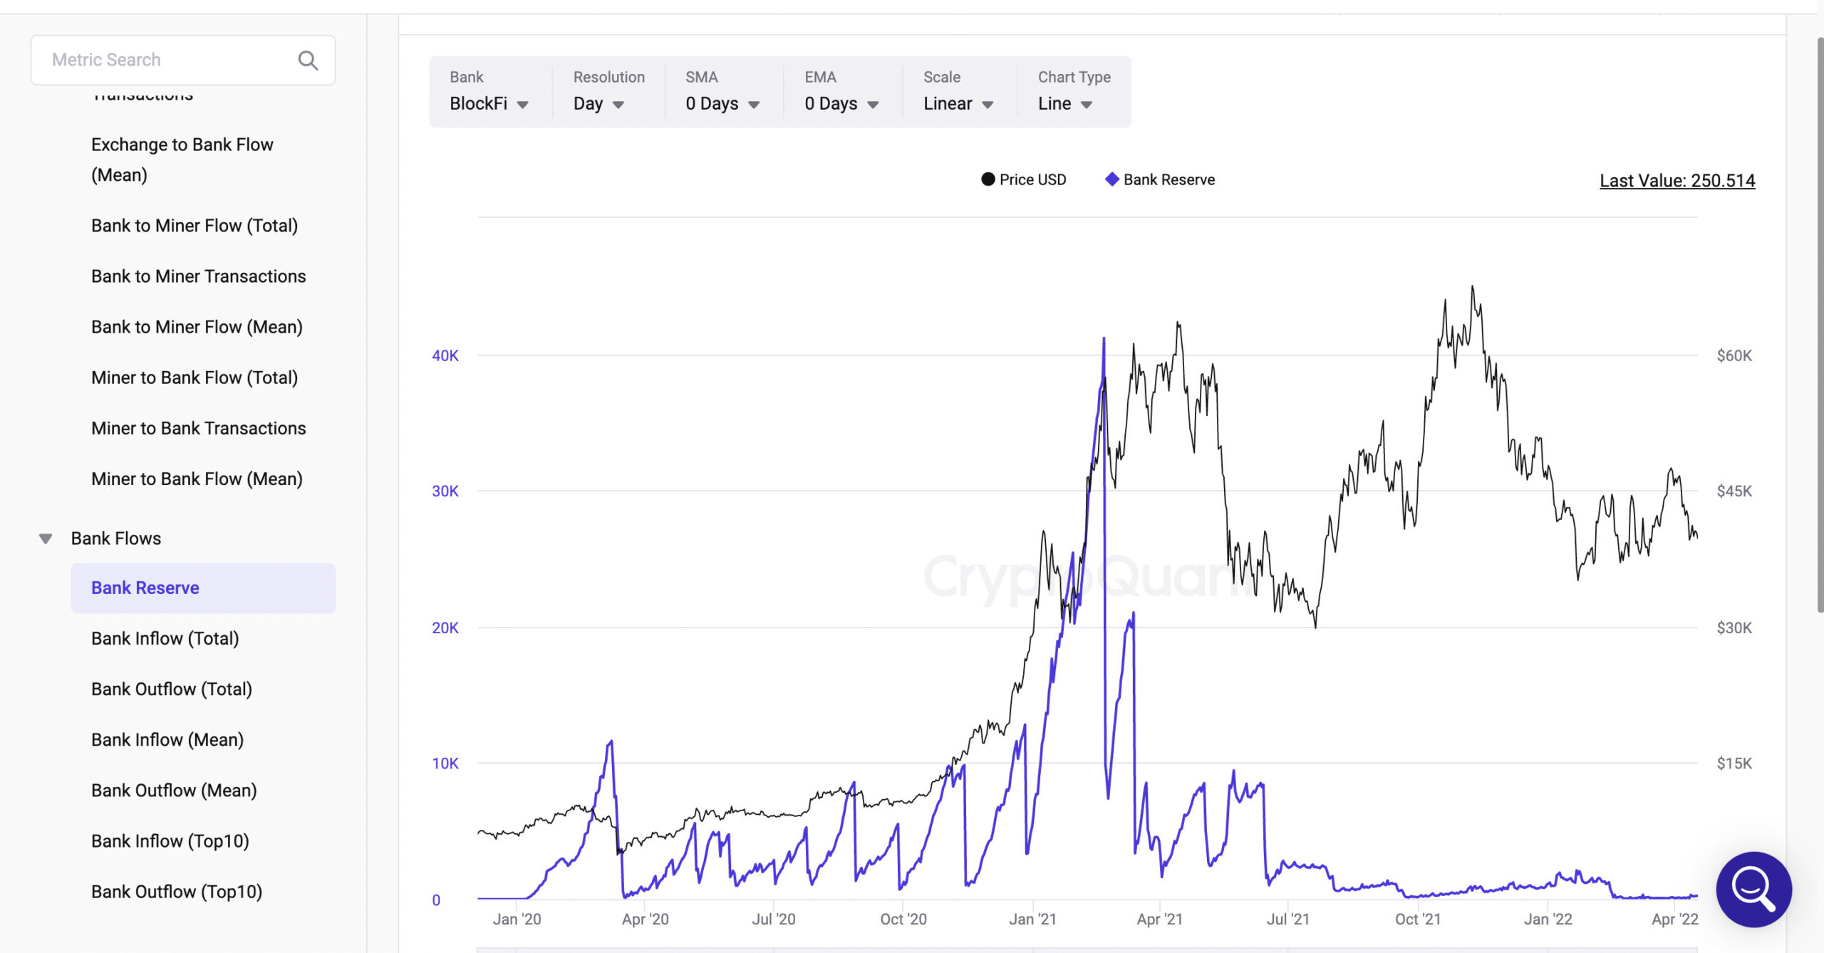Select Bank to Miner Flow (Total) metric
The width and height of the screenshot is (1824, 953).
195,226
